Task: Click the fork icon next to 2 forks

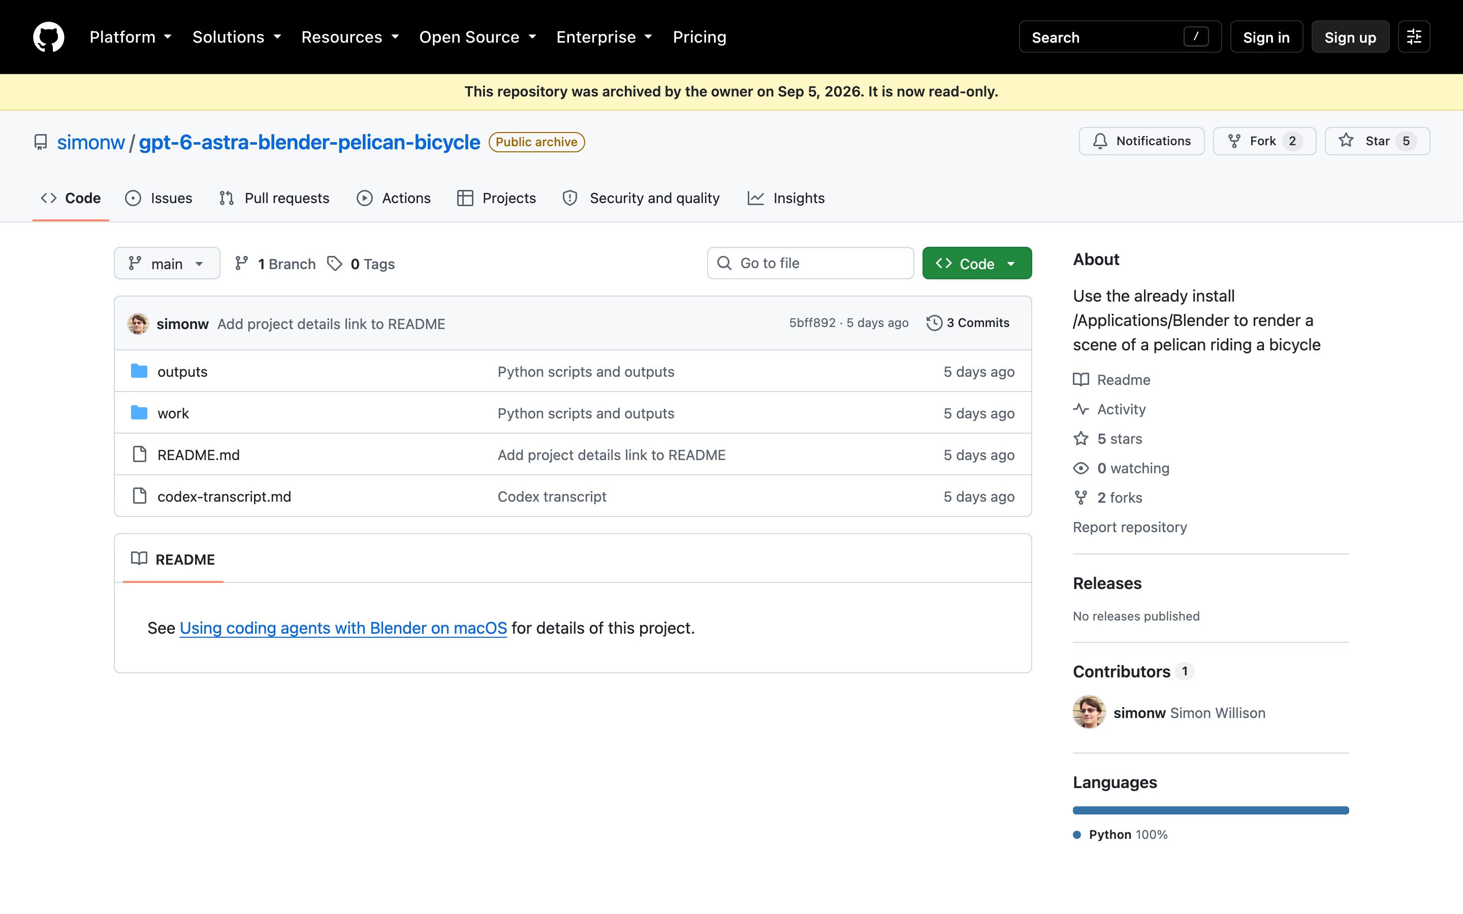Action: point(1081,498)
